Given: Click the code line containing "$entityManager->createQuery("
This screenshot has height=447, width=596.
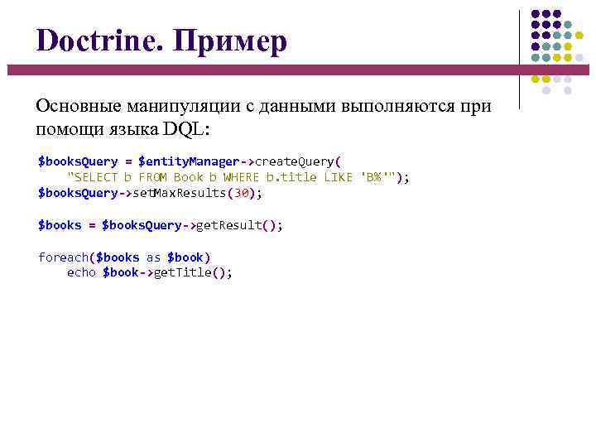Looking at the screenshot, I should 190,162.
